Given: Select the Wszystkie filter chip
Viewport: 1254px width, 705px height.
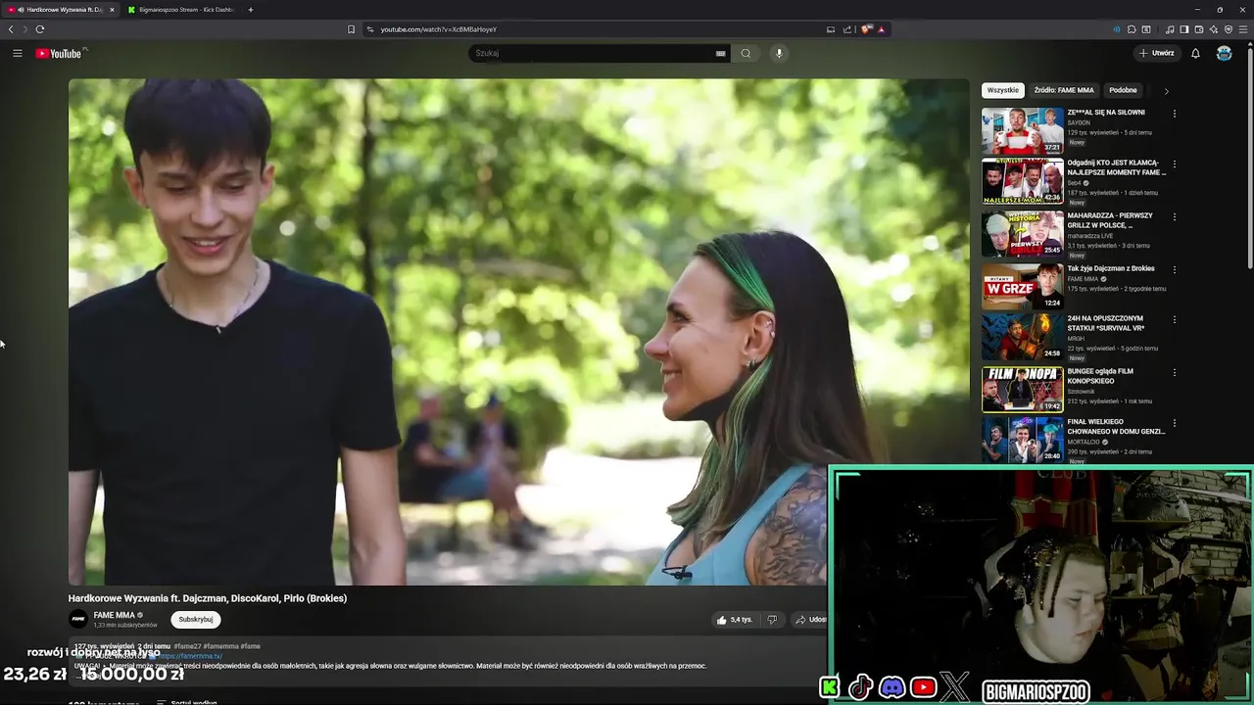Looking at the screenshot, I should [1002, 90].
